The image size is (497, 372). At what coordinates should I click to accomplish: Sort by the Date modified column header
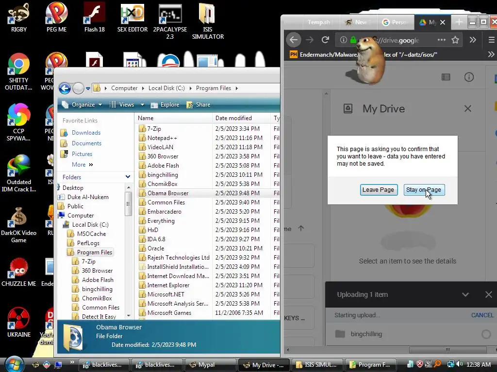coord(242,118)
